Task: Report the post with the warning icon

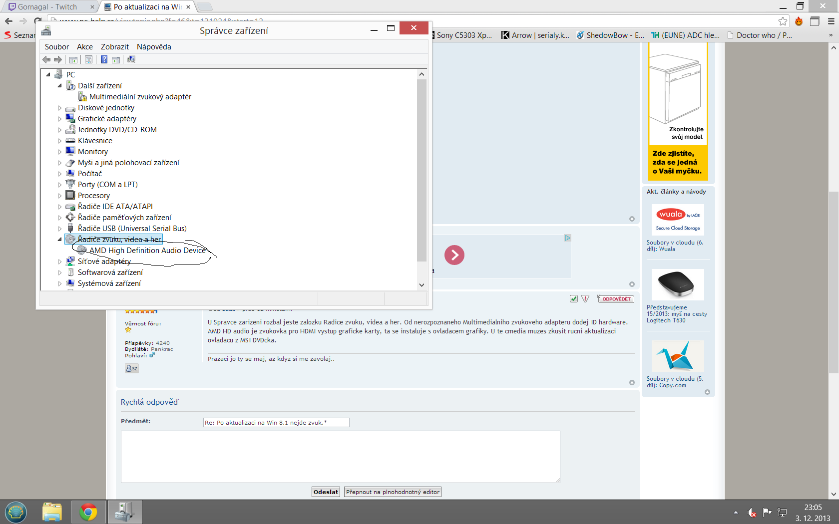Action: tap(585, 299)
